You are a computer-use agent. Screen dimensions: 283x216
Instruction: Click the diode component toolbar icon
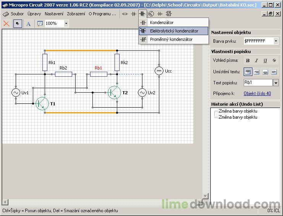click(134, 14)
